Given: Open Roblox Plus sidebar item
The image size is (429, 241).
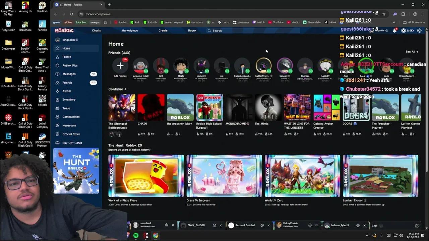Looking at the screenshot, I should [76, 66].
